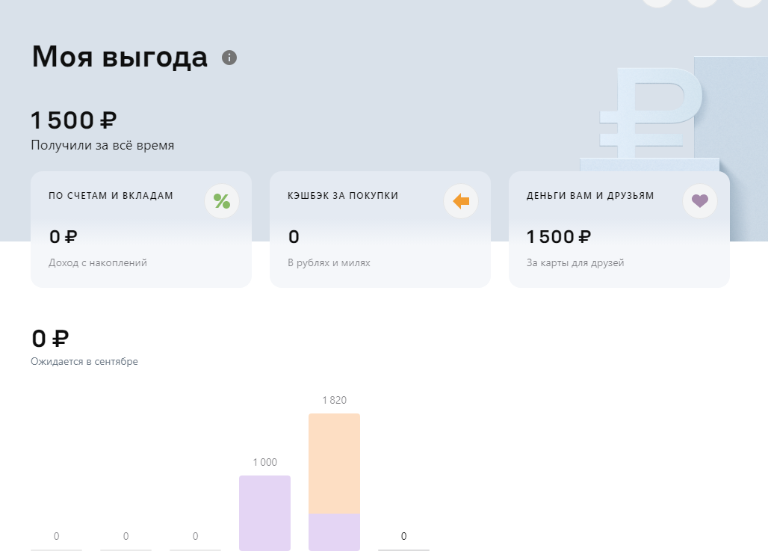
Task: Select the green percent icon on deposits card
Action: point(221,200)
